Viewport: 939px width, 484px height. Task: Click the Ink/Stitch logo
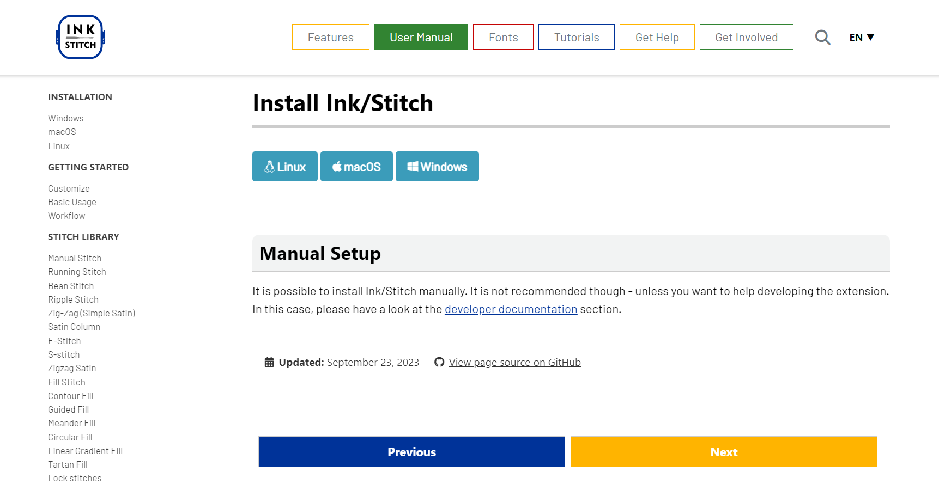[81, 37]
